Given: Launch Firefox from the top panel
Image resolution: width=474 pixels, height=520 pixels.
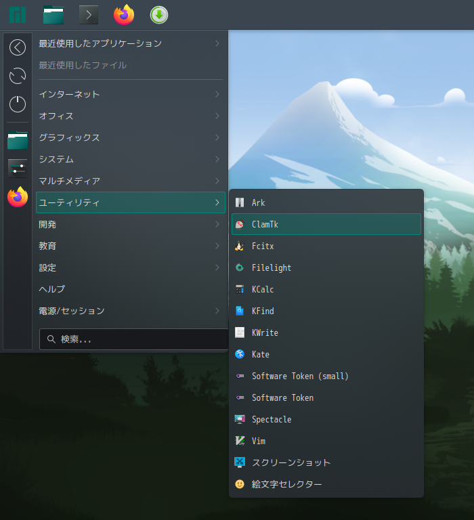Looking at the screenshot, I should click(x=124, y=15).
